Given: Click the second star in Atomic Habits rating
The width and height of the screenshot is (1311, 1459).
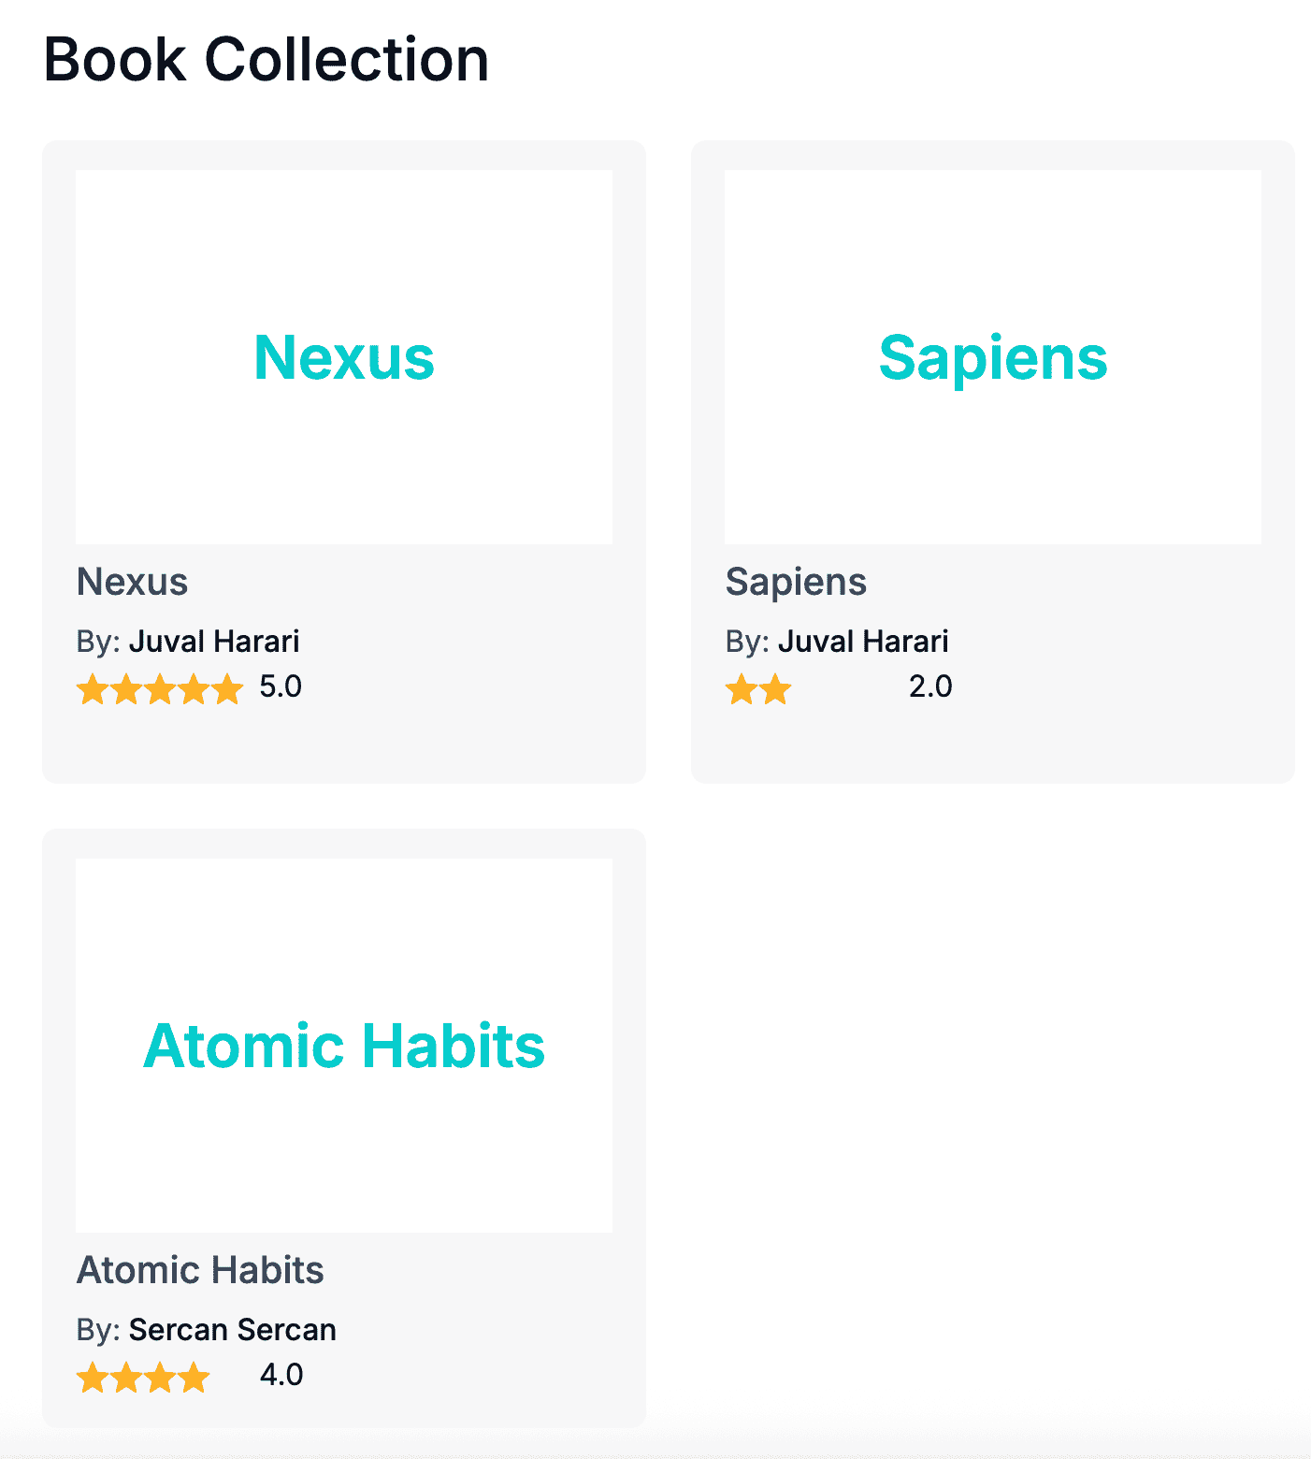Looking at the screenshot, I should click(126, 1378).
